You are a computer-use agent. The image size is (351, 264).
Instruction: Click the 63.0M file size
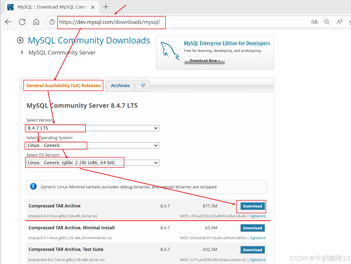211,228
